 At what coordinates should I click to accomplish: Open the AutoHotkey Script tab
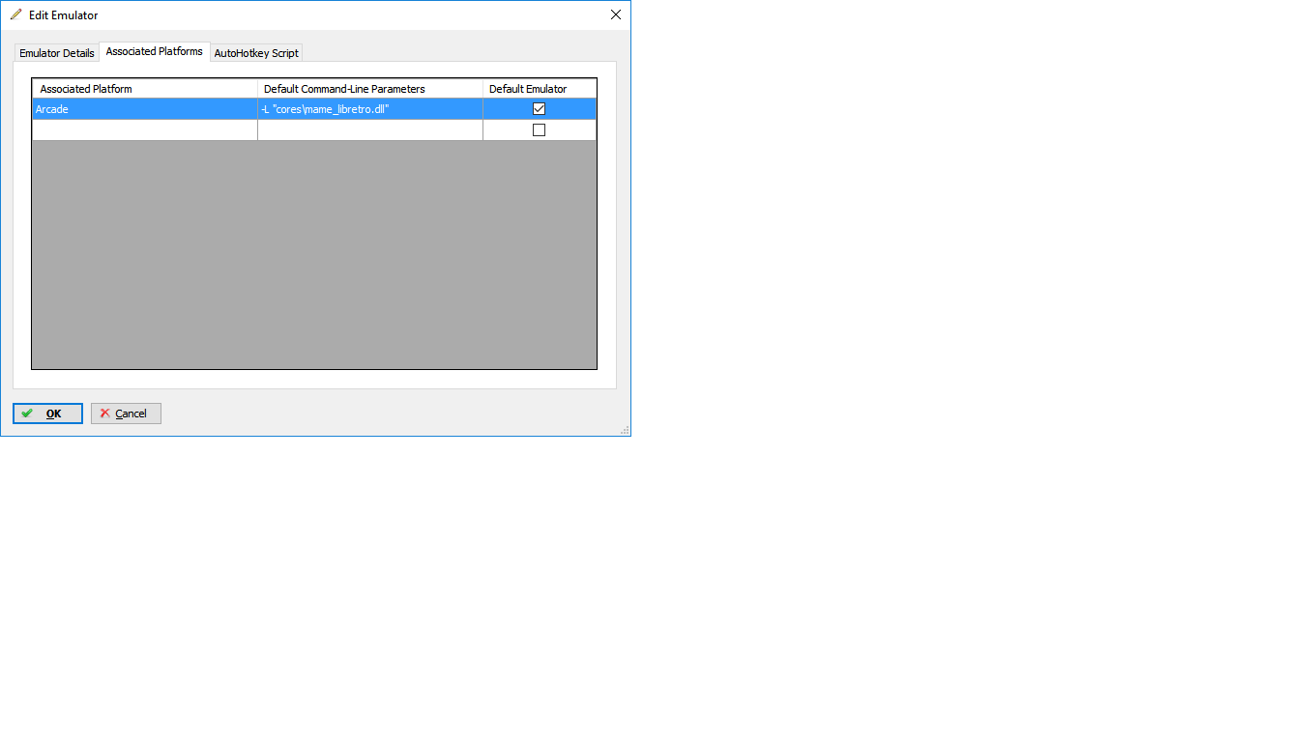coord(256,53)
